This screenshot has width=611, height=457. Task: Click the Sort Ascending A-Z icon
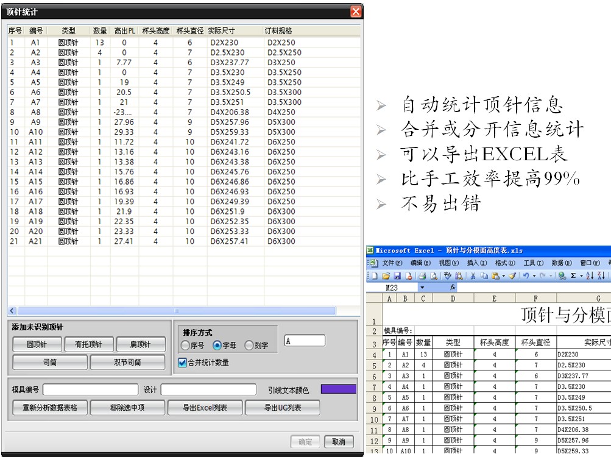pyautogui.click(x=588, y=276)
